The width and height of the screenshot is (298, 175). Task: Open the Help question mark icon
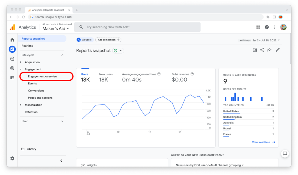(267, 27)
